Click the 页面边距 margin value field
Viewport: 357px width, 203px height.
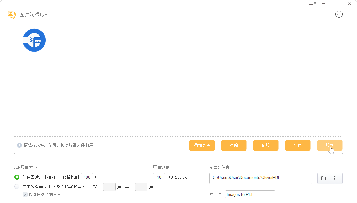tap(159, 177)
